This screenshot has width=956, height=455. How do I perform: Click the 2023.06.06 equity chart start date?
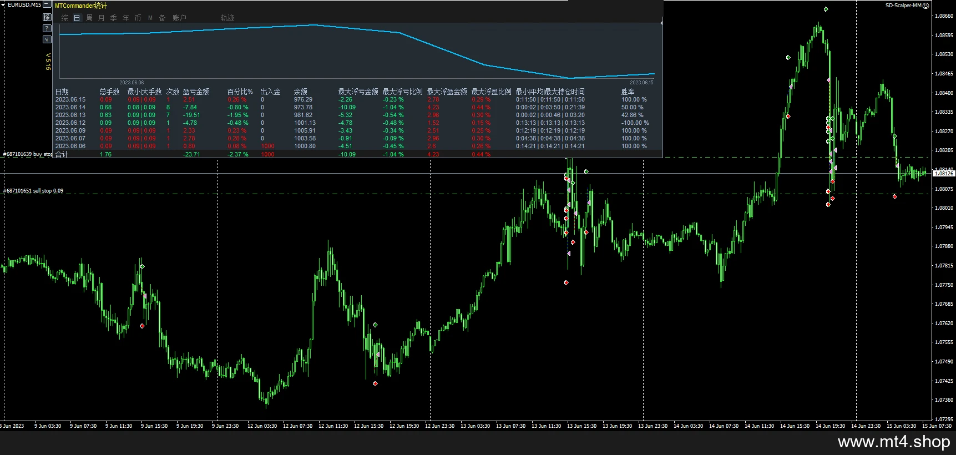point(131,83)
